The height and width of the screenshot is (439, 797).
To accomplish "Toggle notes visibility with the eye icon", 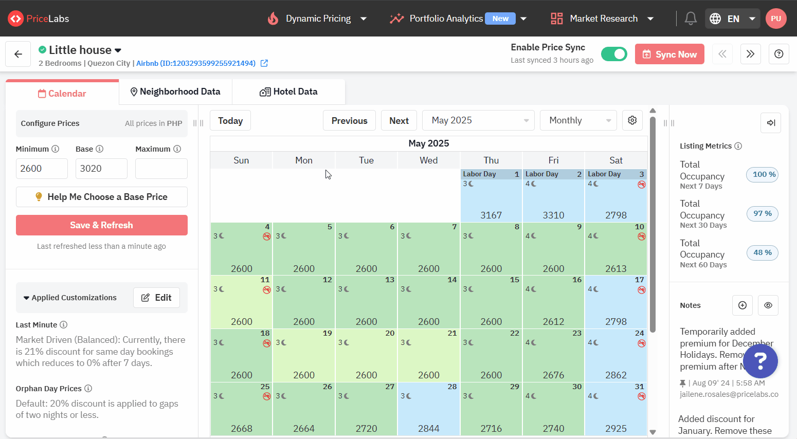I will pos(768,305).
